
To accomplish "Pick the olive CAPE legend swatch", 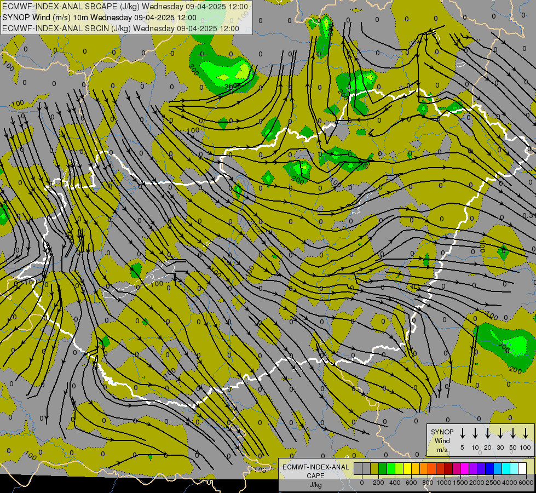I will click(374, 468).
